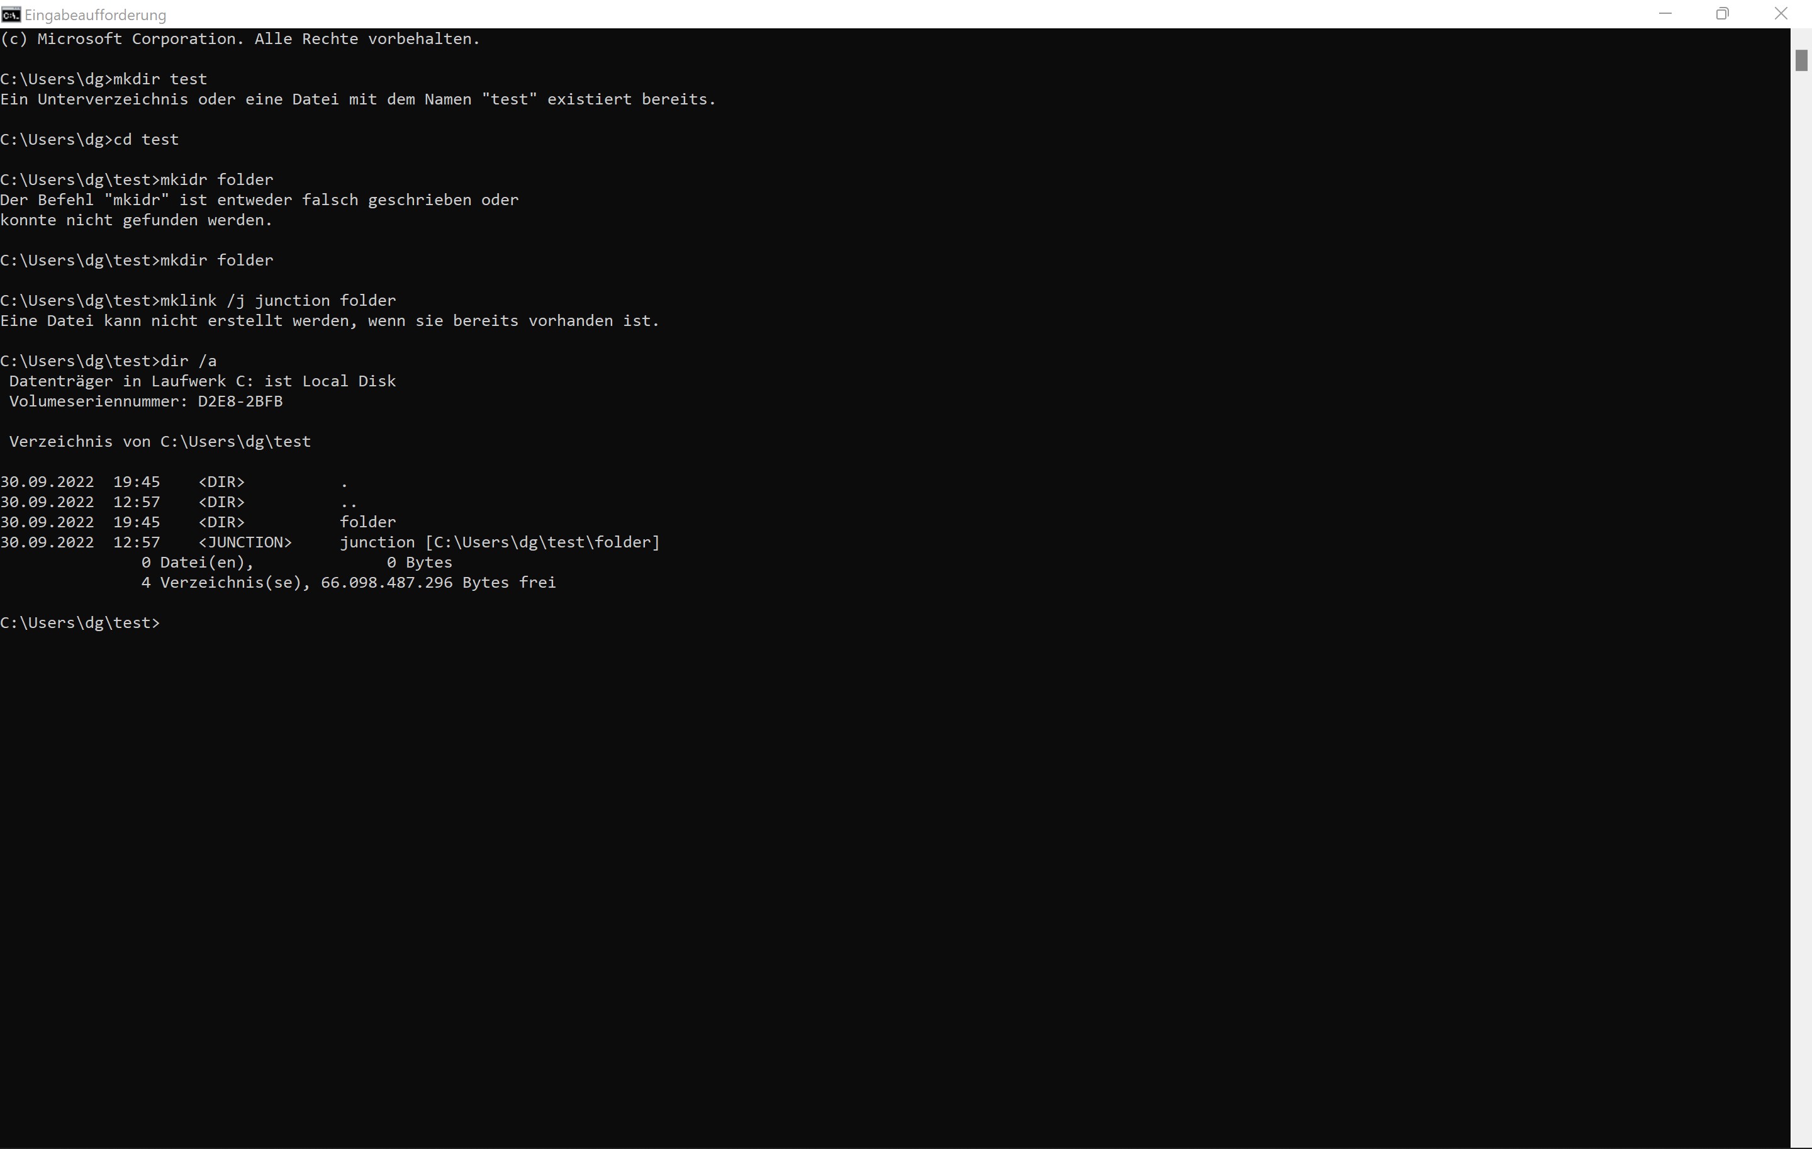This screenshot has height=1149, width=1812.
Task: Click the 'mkdir folder' command text
Action: (x=216, y=261)
